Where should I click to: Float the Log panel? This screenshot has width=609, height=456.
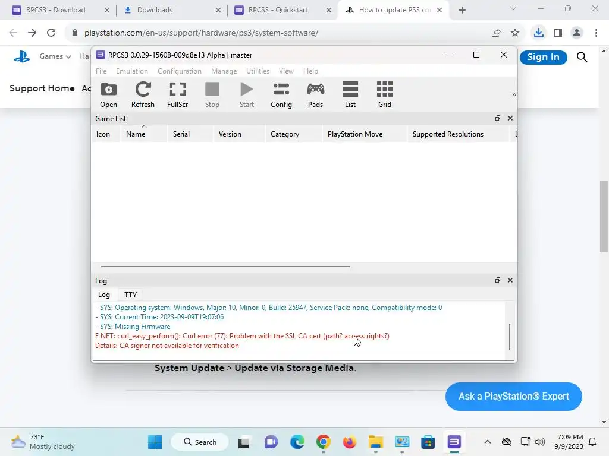pos(498,280)
